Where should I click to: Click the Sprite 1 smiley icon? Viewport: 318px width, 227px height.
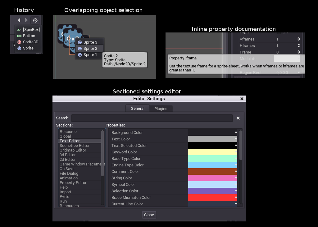[80, 55]
